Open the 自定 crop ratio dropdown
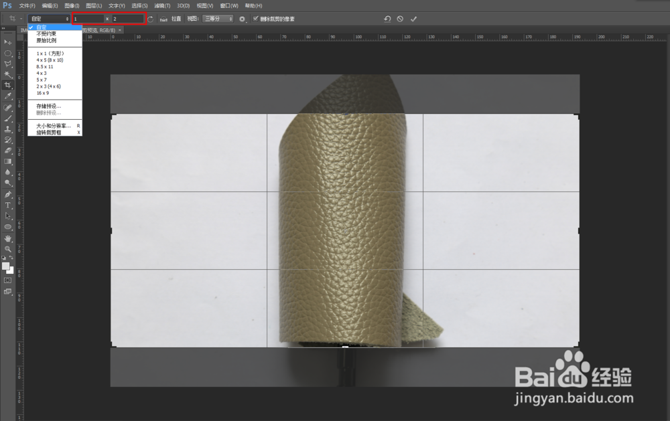The width and height of the screenshot is (670, 421). coord(49,19)
